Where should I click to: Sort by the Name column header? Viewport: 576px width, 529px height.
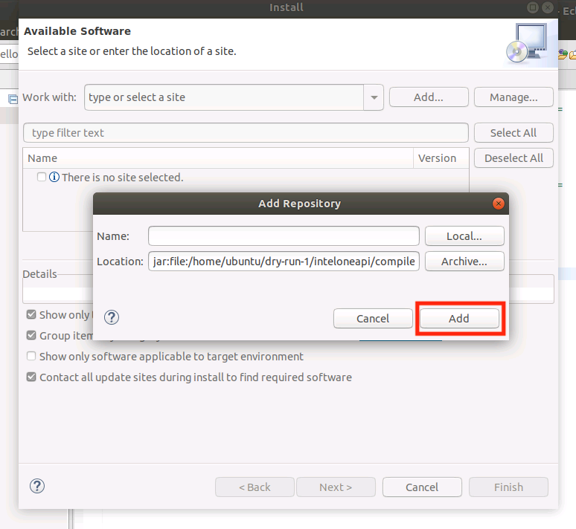218,158
